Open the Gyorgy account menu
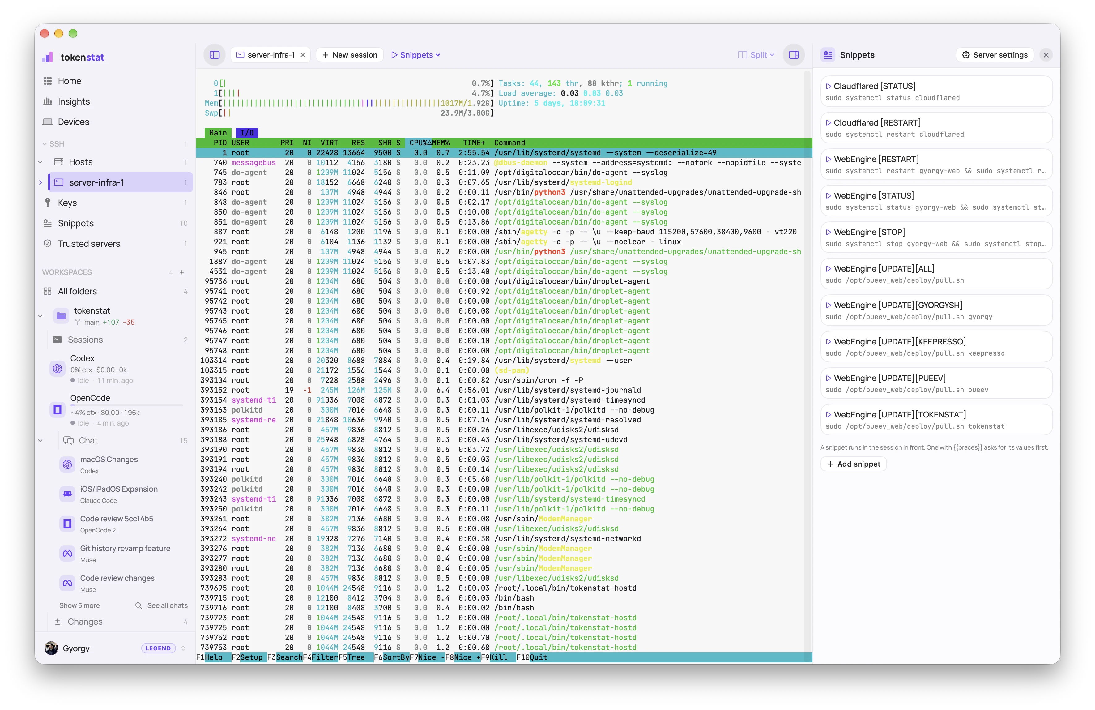 click(x=115, y=648)
